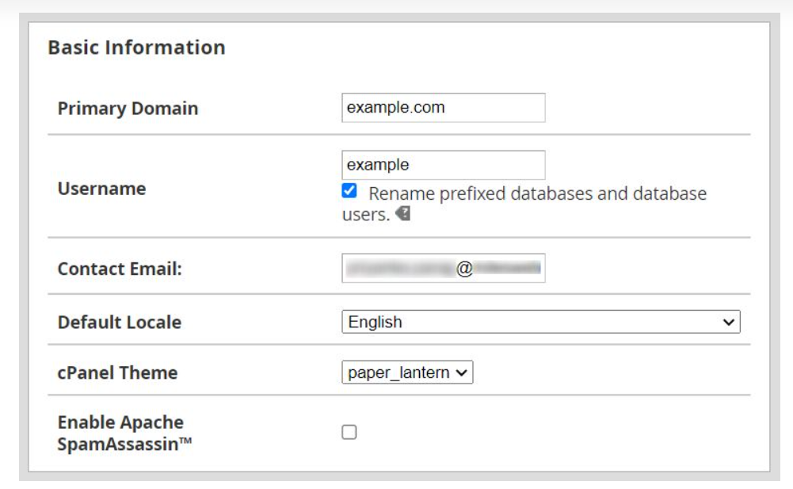This screenshot has height=489, width=793.
Task: Click inside the Primary Domain text field
Action: click(x=443, y=108)
